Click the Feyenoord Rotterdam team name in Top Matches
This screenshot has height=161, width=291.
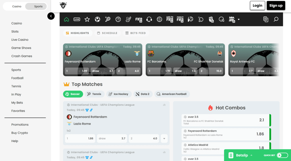(90, 117)
